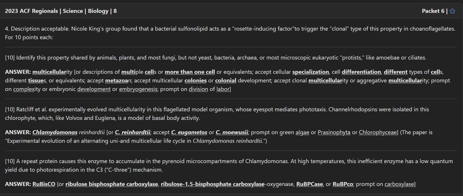This screenshot has width=463, height=196.
Task: Click the underlined "embryogenesis" prompt word
Action: 138,89
